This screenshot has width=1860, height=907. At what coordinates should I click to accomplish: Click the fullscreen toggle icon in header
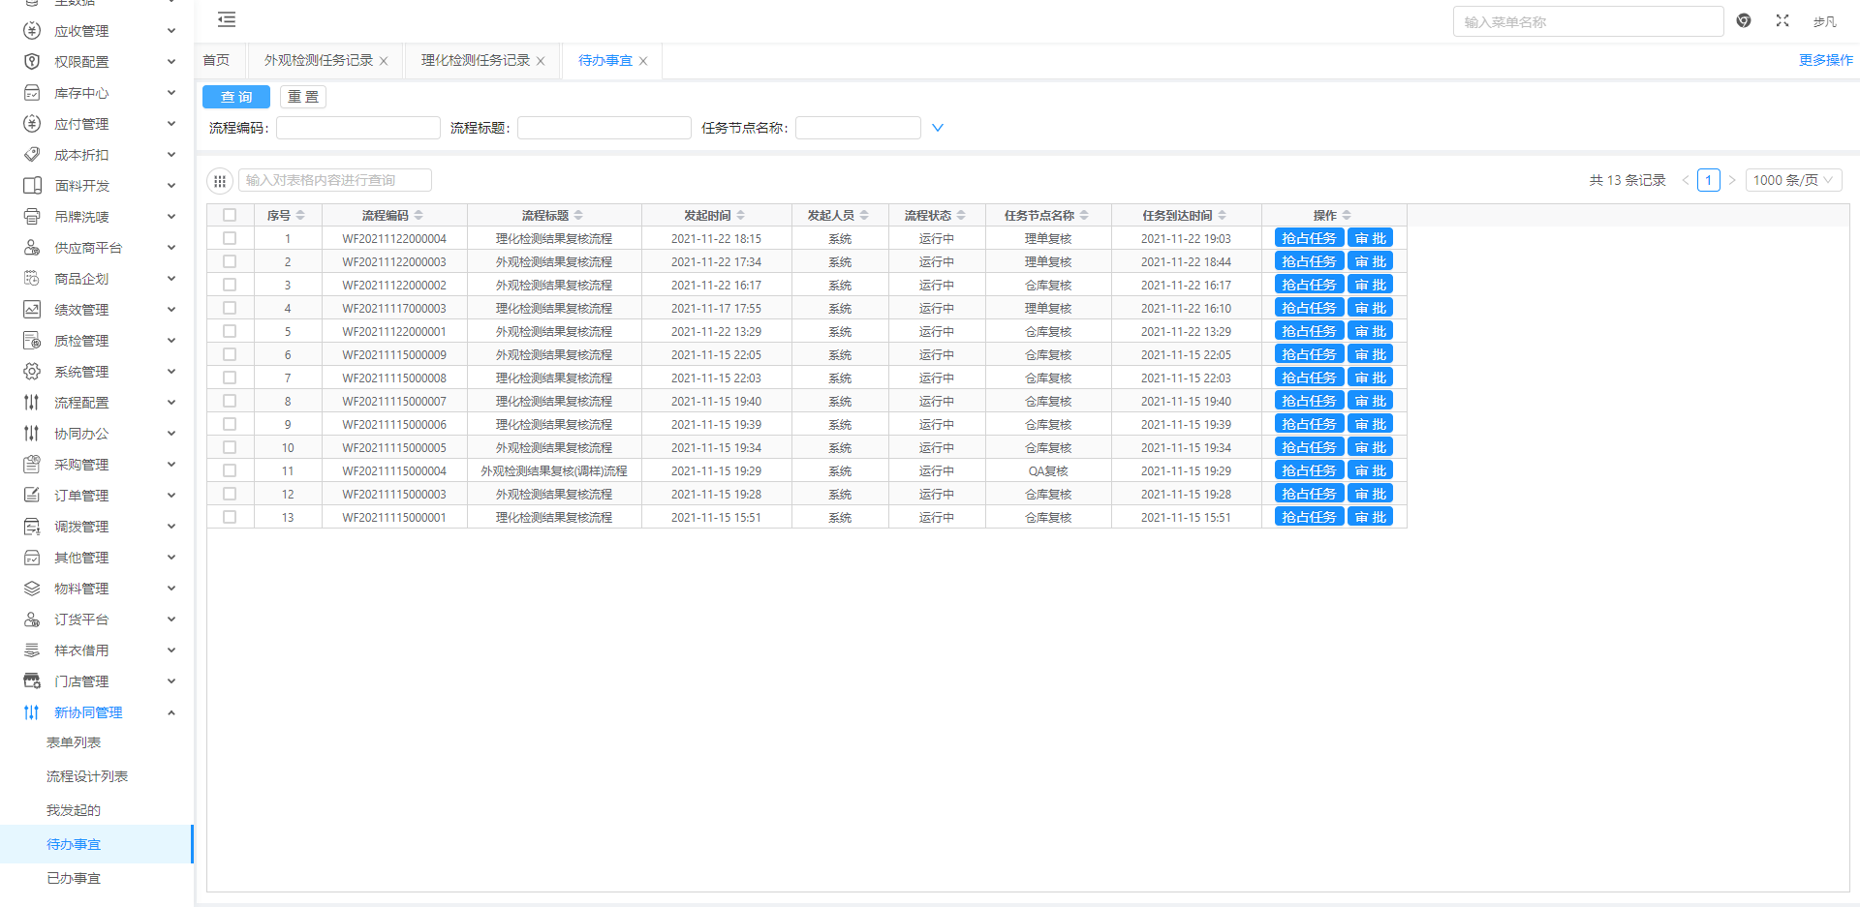click(x=1782, y=20)
